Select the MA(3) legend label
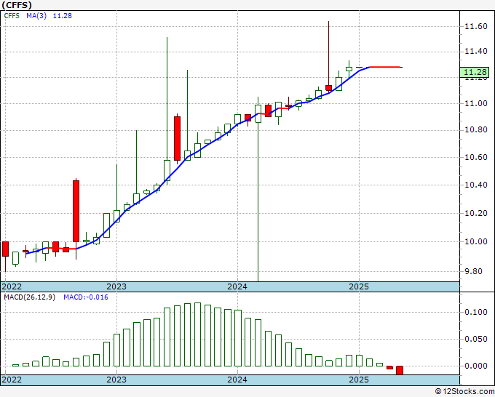This screenshot has height=397, width=495. [x=36, y=16]
